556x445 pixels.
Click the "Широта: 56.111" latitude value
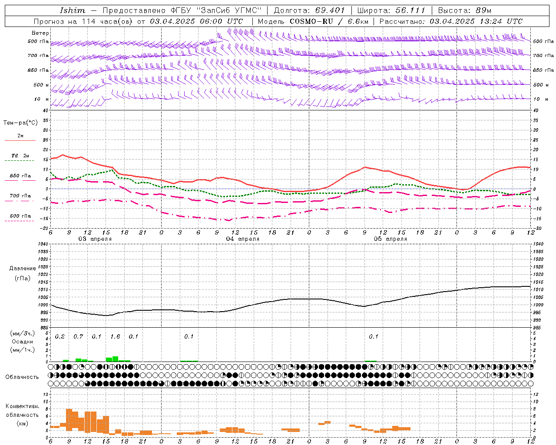pos(391,10)
